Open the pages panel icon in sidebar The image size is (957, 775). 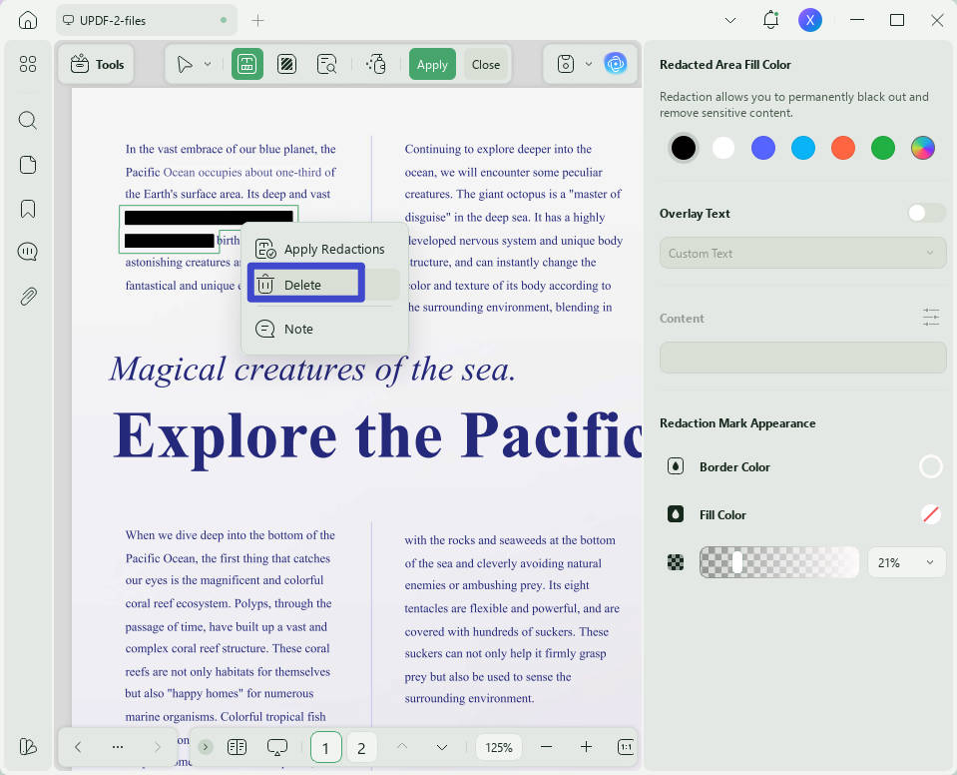click(28, 165)
